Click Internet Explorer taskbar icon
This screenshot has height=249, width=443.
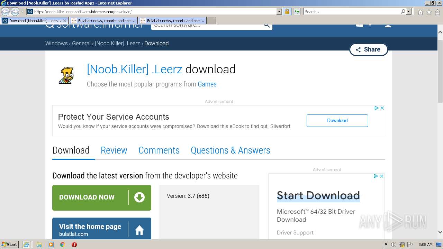[26, 245]
